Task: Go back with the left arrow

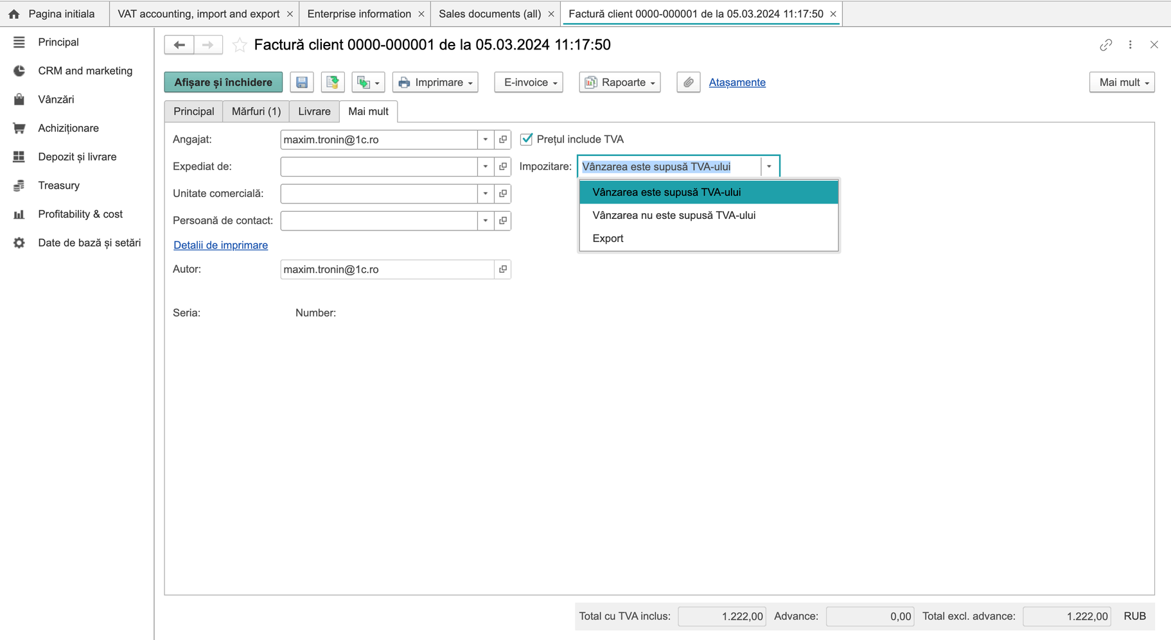Action: (179, 45)
